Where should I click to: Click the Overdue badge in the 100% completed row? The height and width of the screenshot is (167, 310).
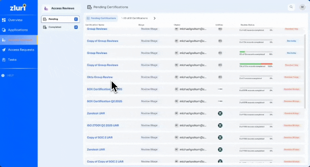tap(291, 65)
